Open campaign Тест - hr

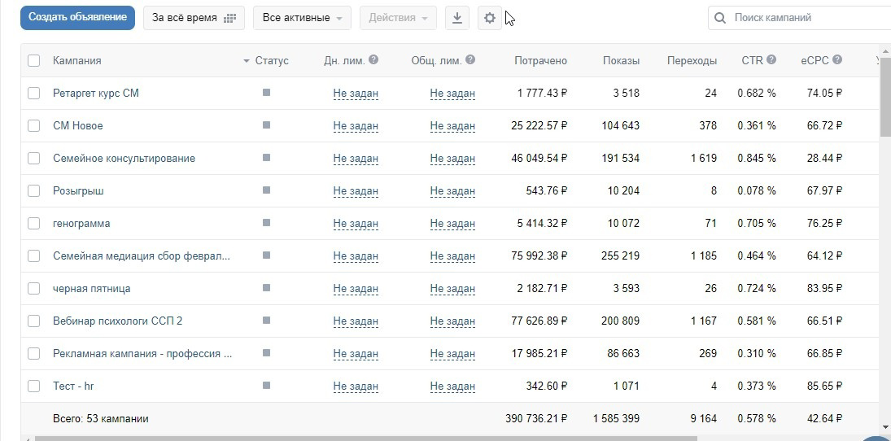(73, 386)
